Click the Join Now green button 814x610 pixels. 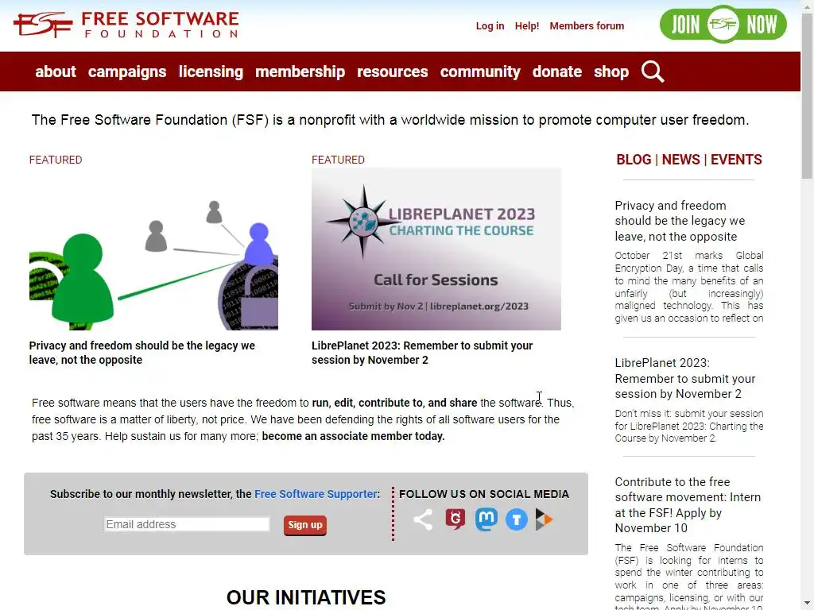point(723,24)
